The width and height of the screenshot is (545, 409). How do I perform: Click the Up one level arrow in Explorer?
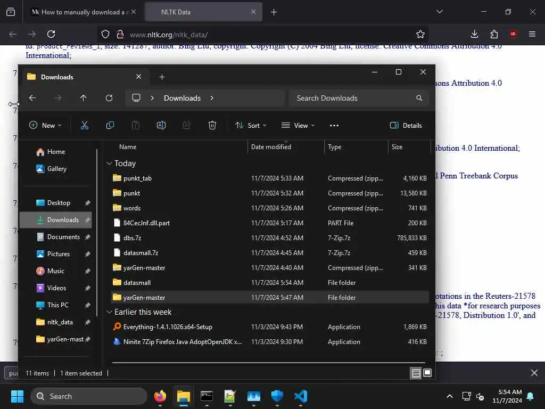tap(84, 98)
